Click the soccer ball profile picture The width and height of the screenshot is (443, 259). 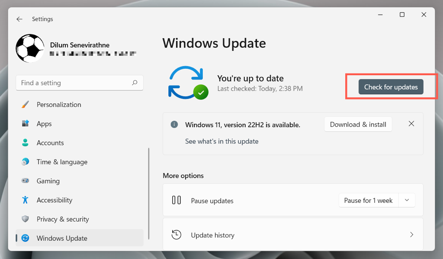click(x=30, y=48)
